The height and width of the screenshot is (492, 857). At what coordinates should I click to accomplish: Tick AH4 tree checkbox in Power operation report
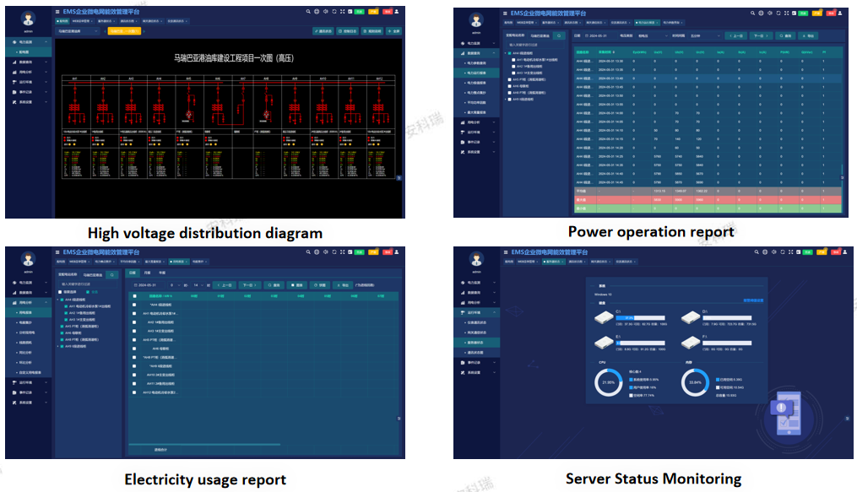(508, 52)
